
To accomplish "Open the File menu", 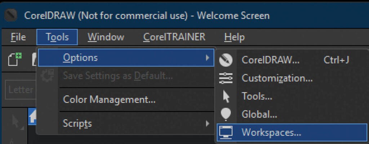I will pyautogui.click(x=18, y=37).
